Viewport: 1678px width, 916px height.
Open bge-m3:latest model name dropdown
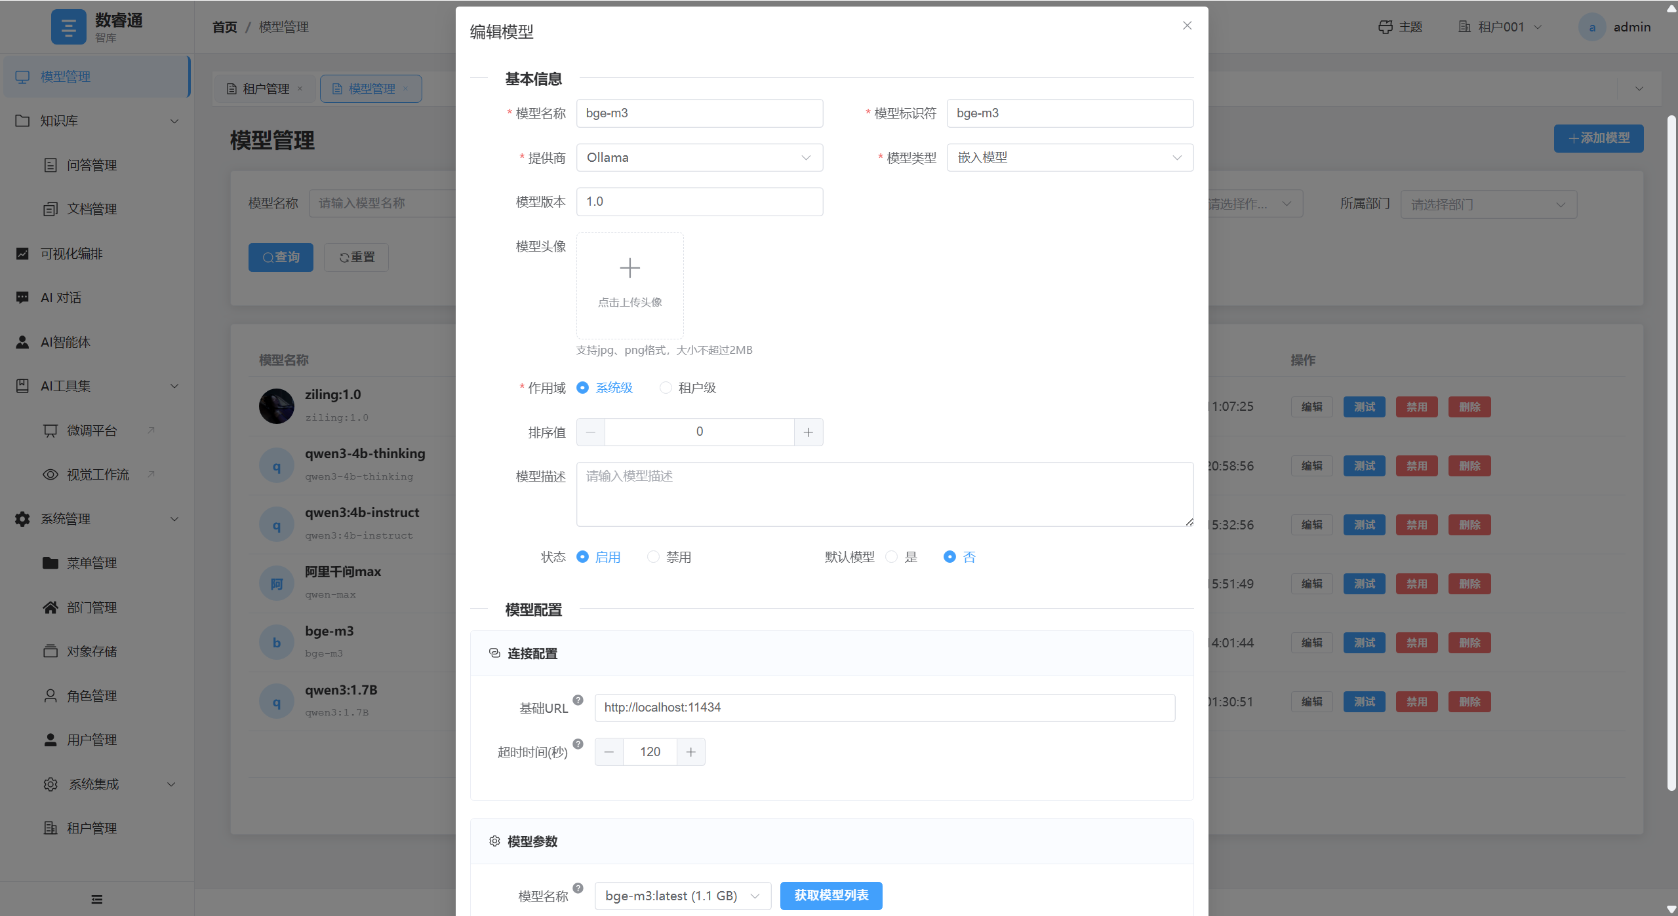(682, 896)
